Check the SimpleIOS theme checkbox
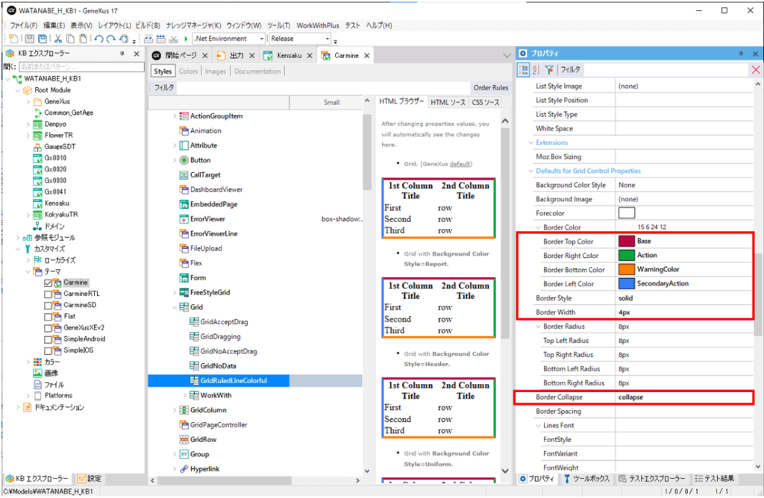 [x=48, y=350]
